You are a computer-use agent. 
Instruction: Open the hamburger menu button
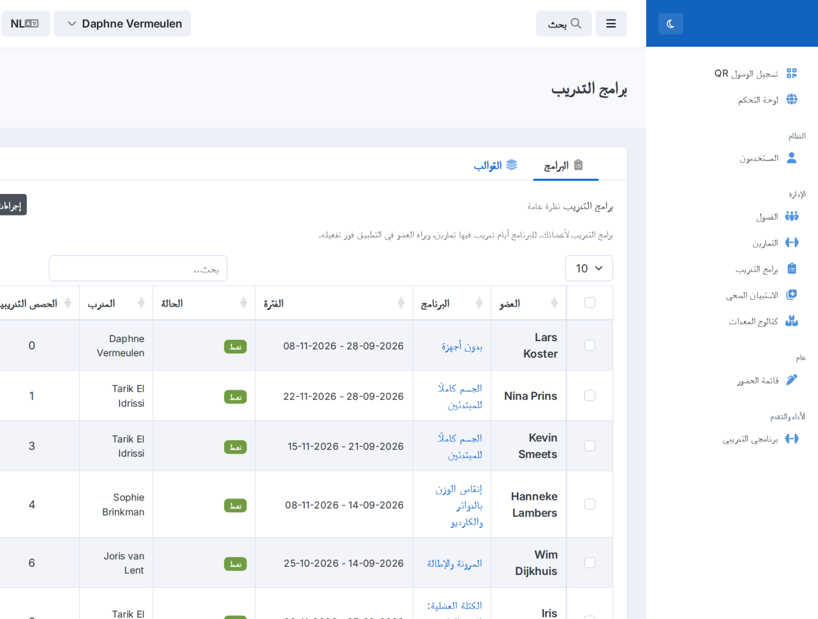pyautogui.click(x=611, y=24)
